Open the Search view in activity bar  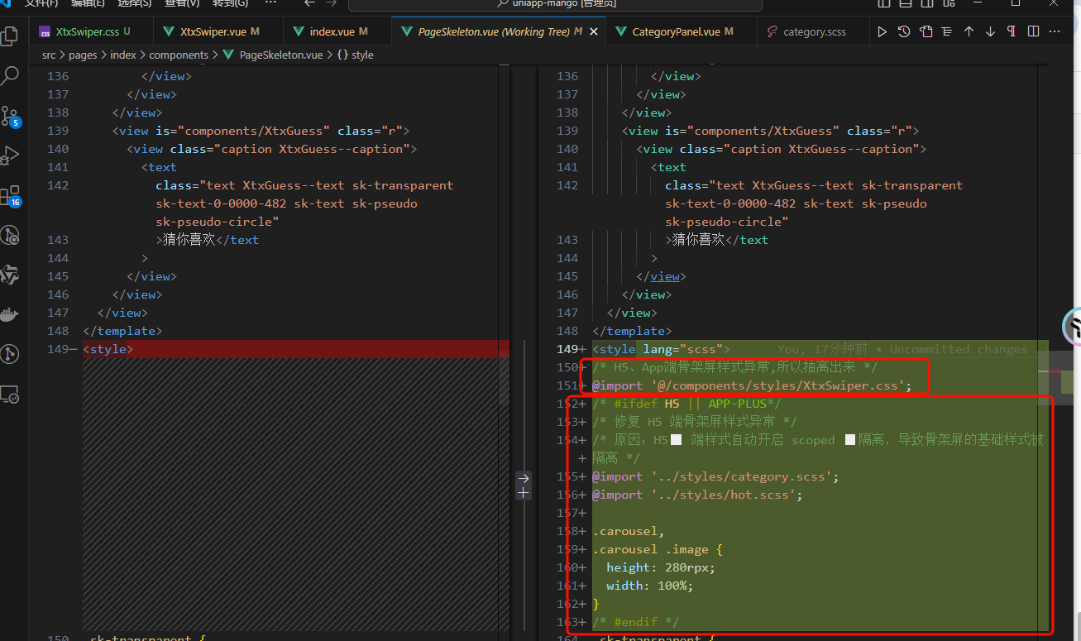pos(10,76)
